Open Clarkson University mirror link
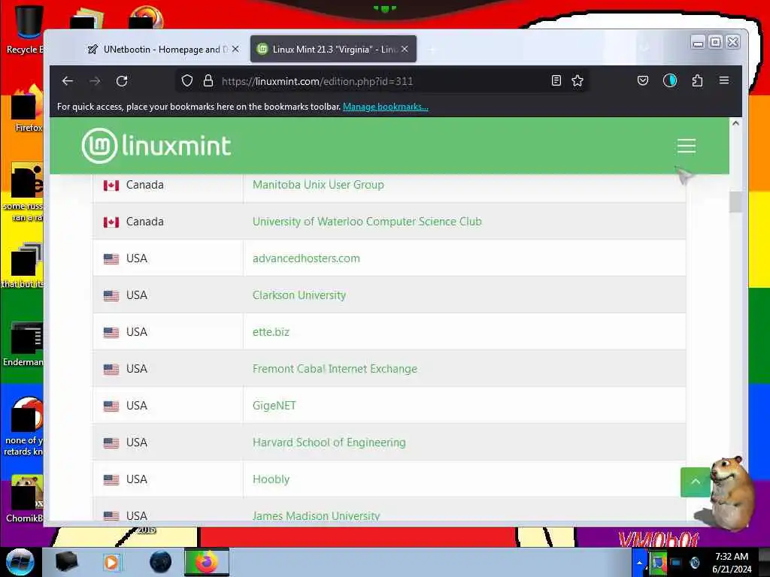The height and width of the screenshot is (577, 770). click(x=299, y=295)
